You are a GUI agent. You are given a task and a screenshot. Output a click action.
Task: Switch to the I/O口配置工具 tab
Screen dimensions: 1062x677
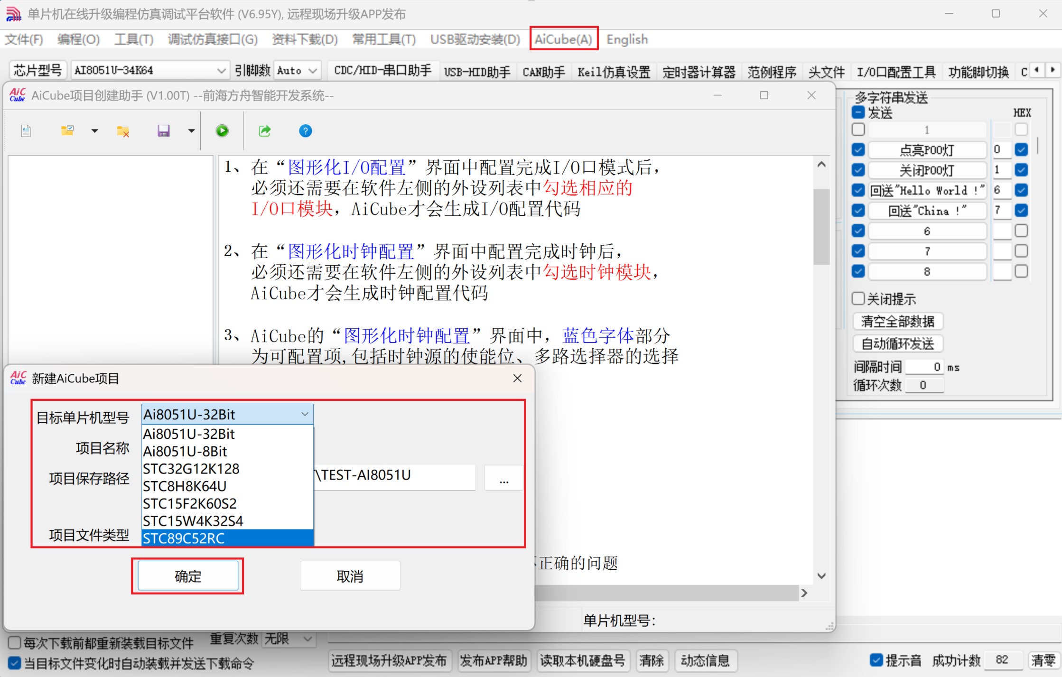896,72
